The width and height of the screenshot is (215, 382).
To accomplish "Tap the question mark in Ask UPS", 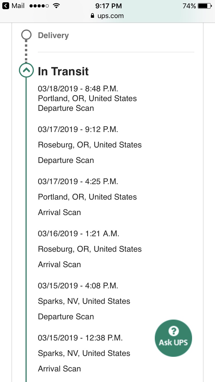I will 173,331.
